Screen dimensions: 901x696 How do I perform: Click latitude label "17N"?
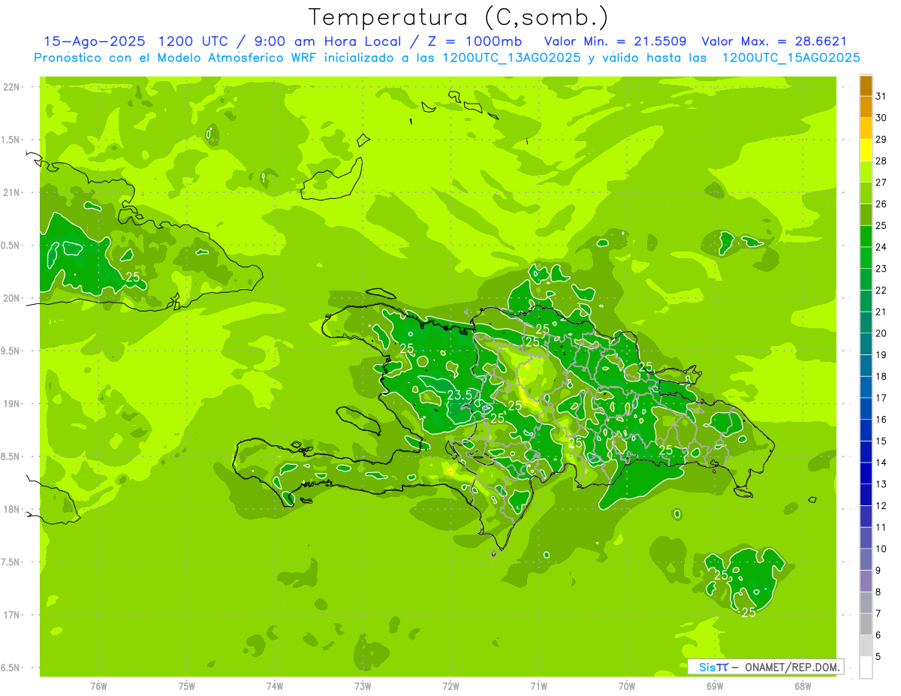point(11,615)
